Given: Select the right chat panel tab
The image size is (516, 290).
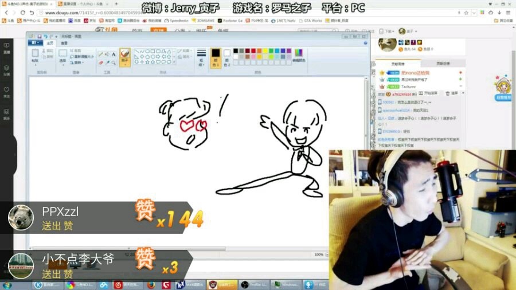Looking at the screenshot, I should coord(443,64).
